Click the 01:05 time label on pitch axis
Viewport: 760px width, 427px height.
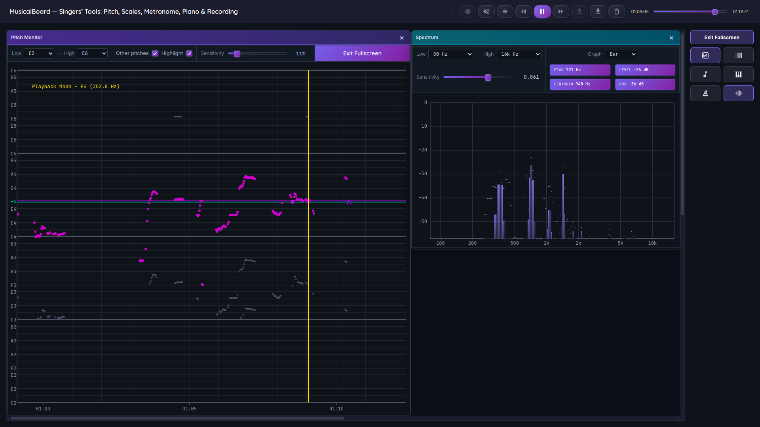click(x=190, y=409)
